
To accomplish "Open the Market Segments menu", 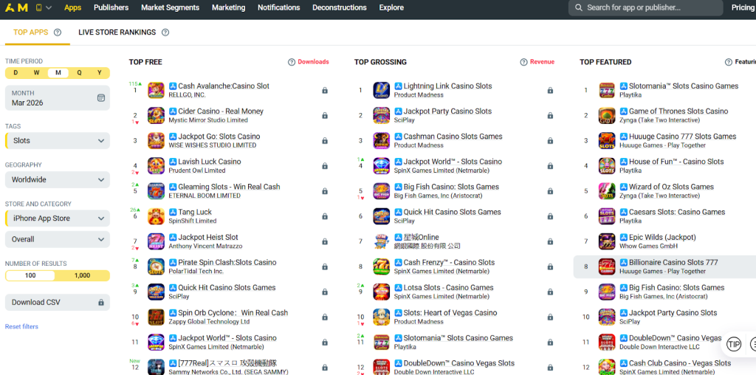I will click(170, 8).
